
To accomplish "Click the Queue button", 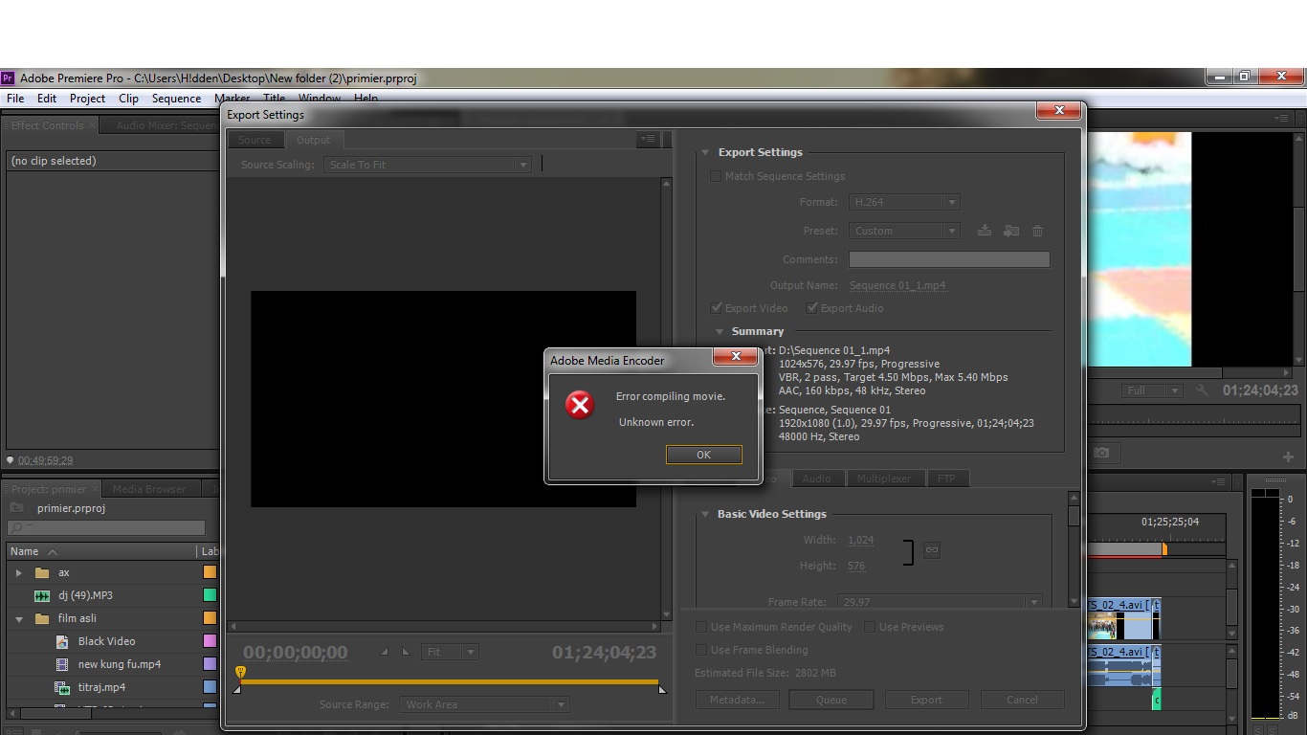I will [x=831, y=700].
